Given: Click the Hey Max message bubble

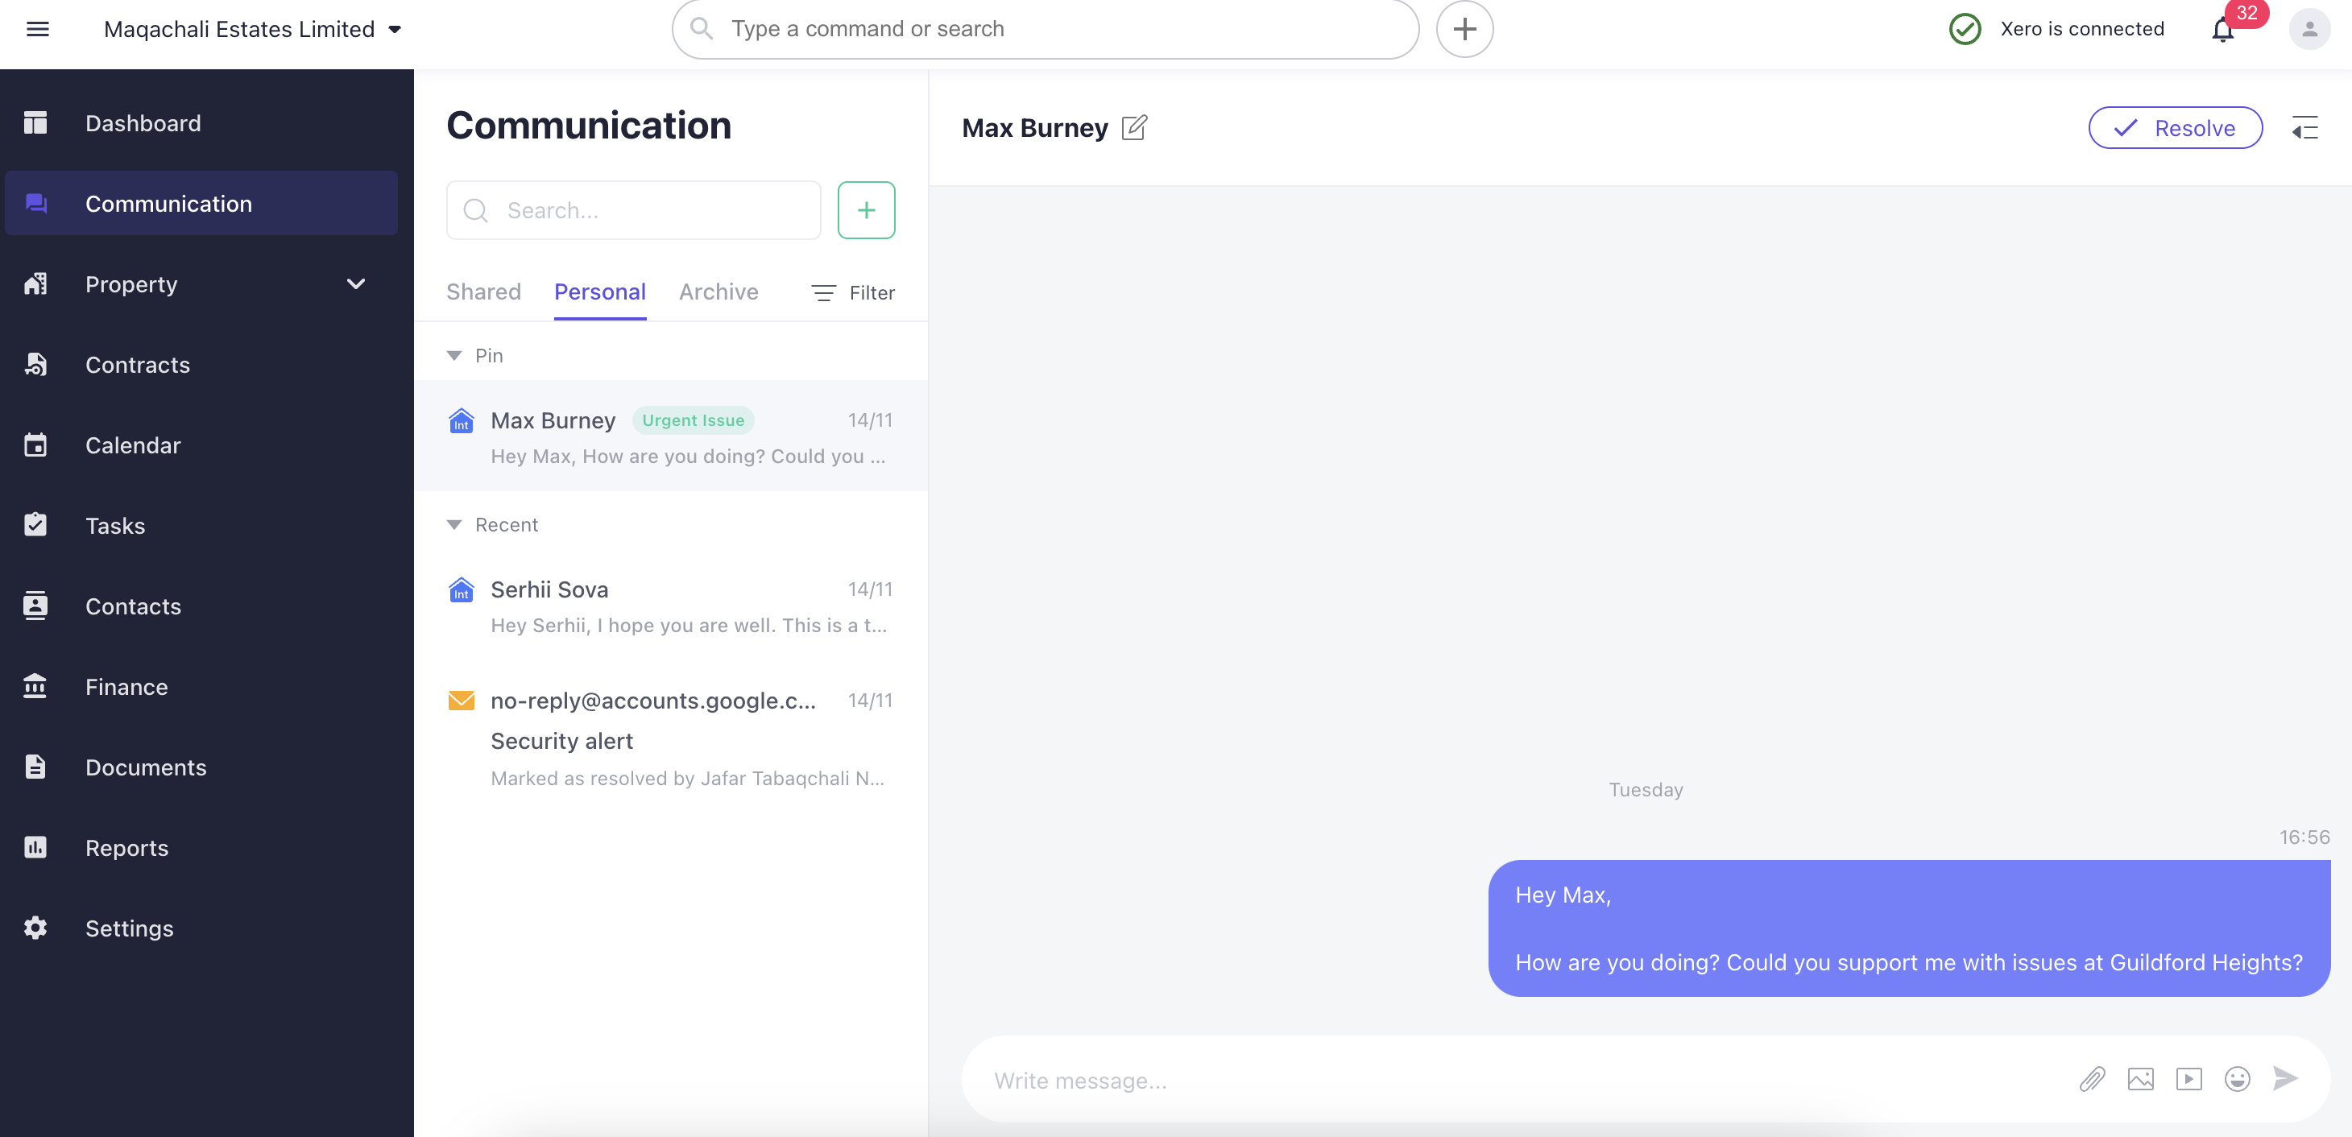Looking at the screenshot, I should pos(1908,928).
